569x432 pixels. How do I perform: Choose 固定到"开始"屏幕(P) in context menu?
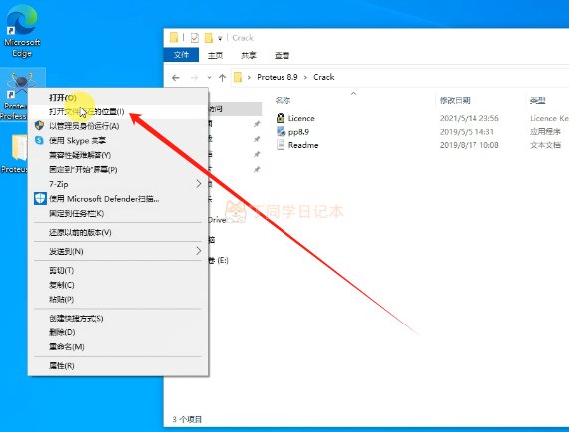click(118, 170)
